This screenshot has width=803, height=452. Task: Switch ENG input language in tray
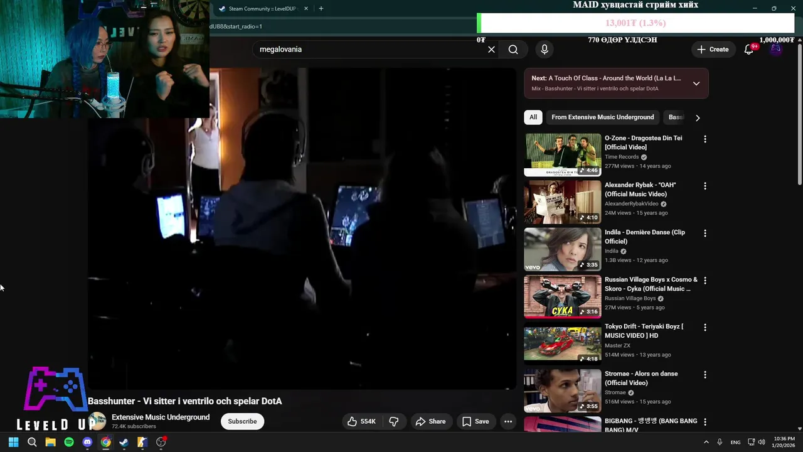click(735, 443)
